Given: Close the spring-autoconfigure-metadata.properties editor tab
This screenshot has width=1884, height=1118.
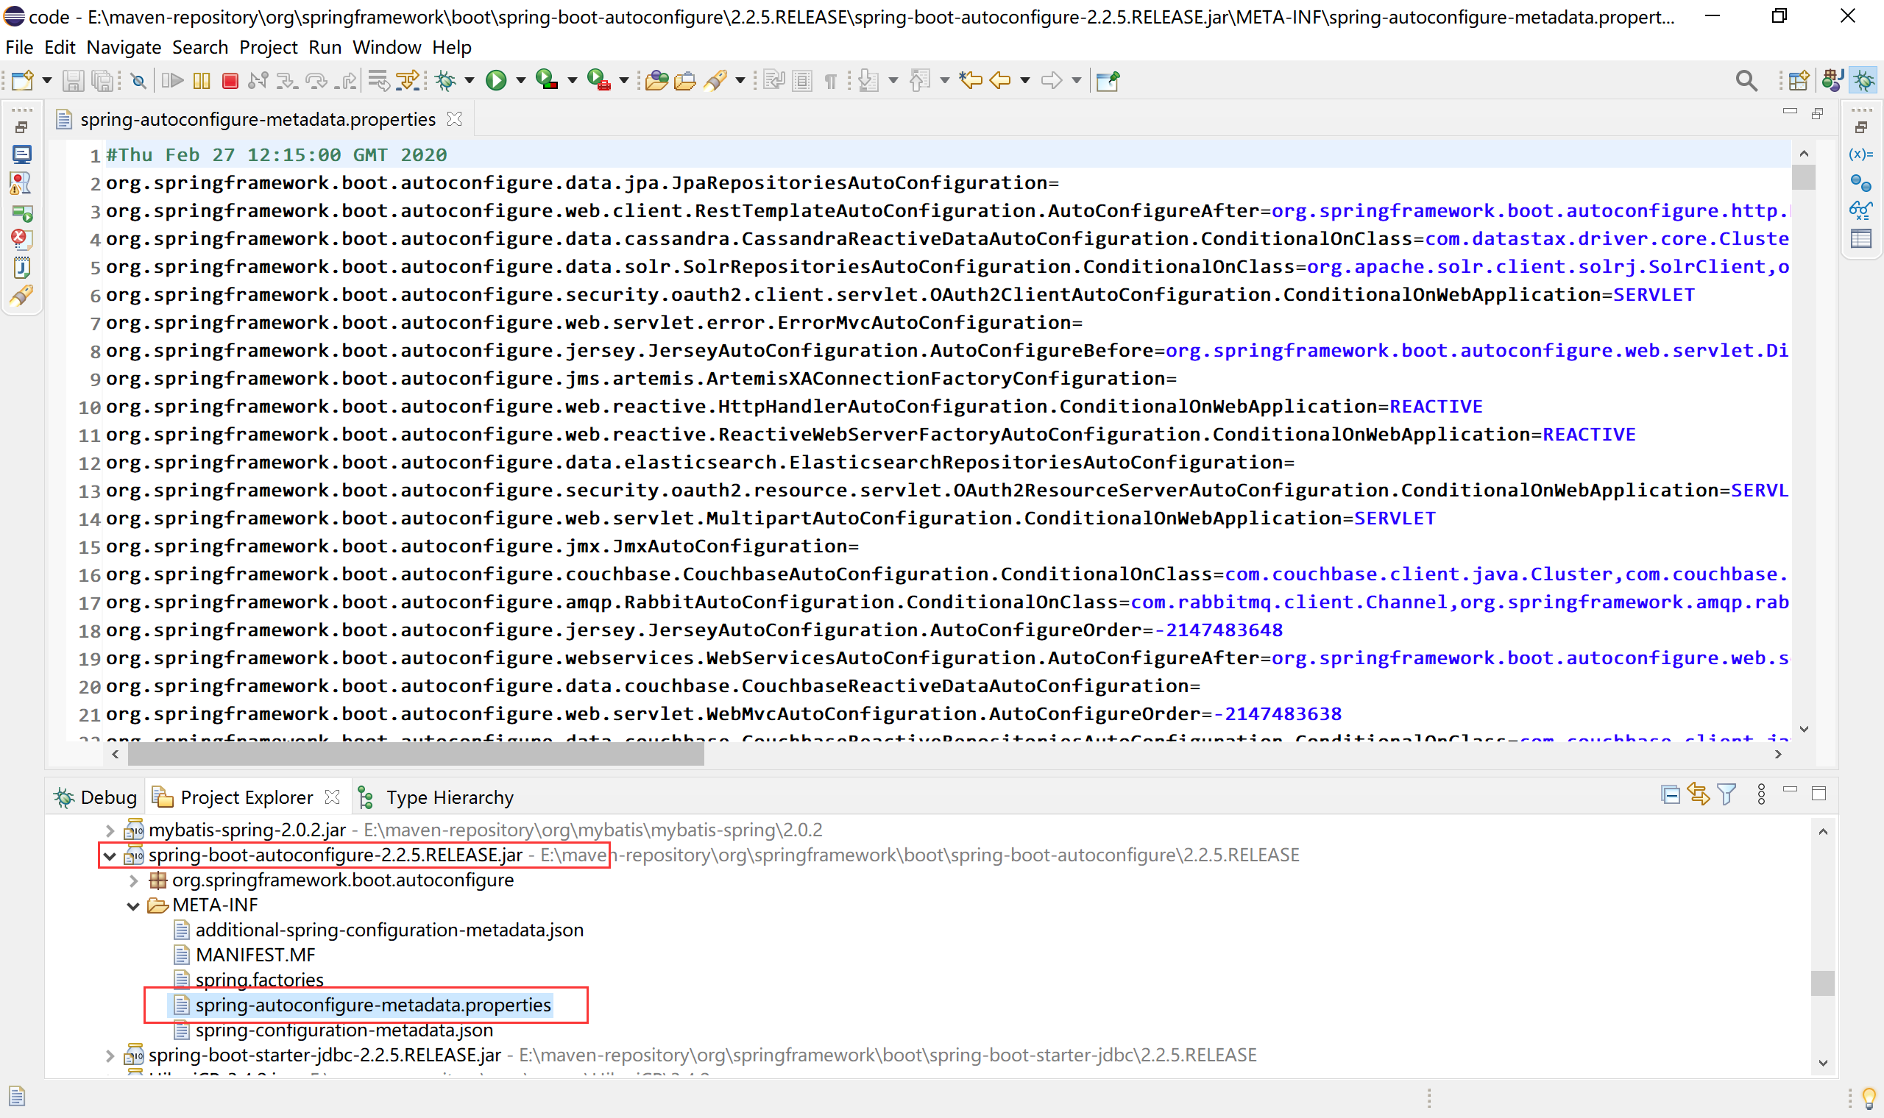Looking at the screenshot, I should point(454,119).
